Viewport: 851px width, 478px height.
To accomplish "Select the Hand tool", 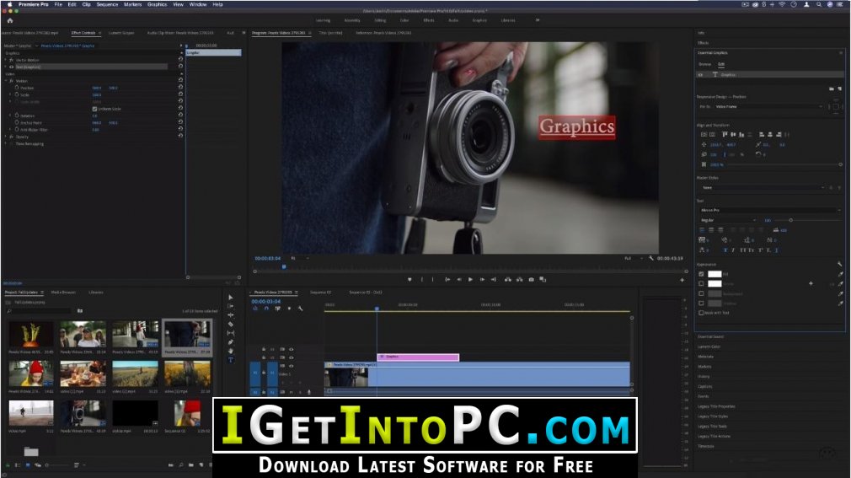I will tap(231, 352).
